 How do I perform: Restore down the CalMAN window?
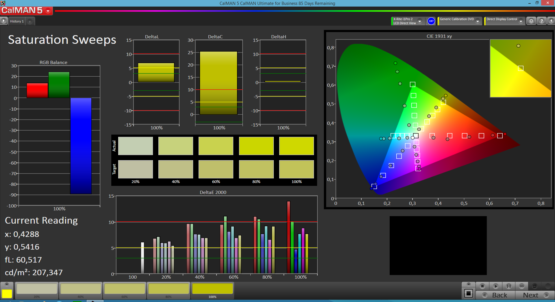pos(537,3)
